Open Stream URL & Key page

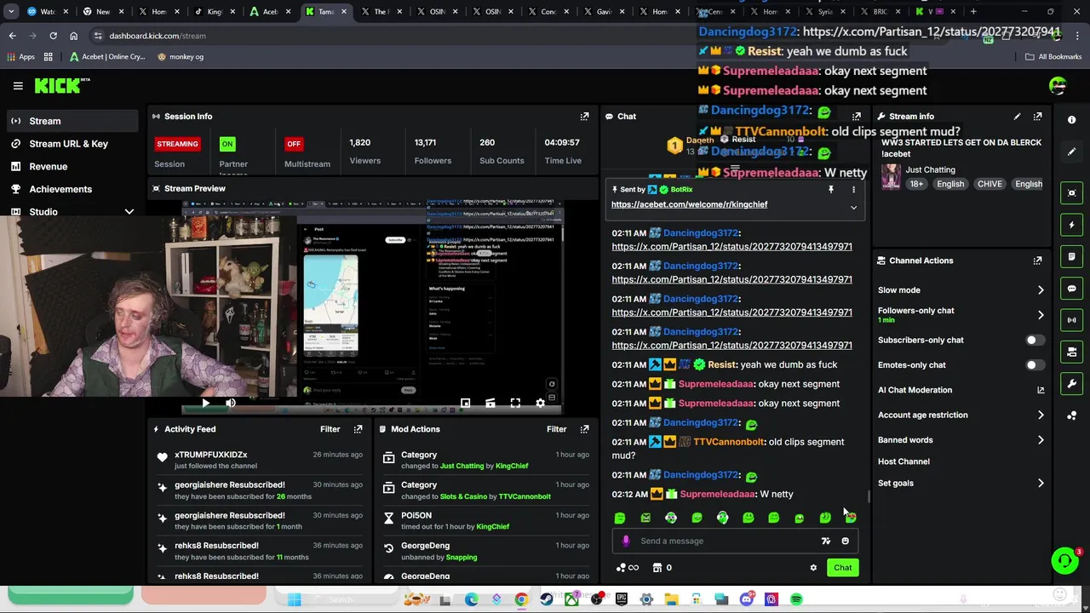(x=70, y=144)
